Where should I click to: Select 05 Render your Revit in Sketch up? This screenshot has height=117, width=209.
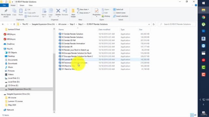pyautogui.click(x=75, y=50)
